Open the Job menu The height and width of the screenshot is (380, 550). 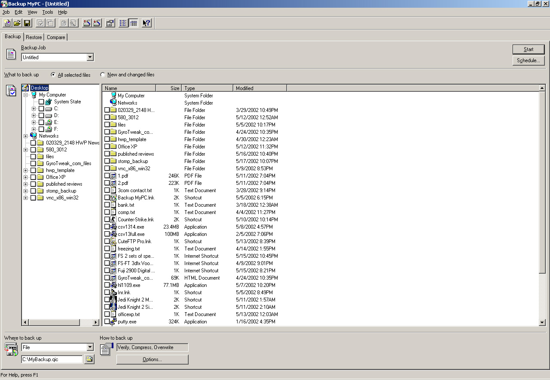pyautogui.click(x=6, y=12)
